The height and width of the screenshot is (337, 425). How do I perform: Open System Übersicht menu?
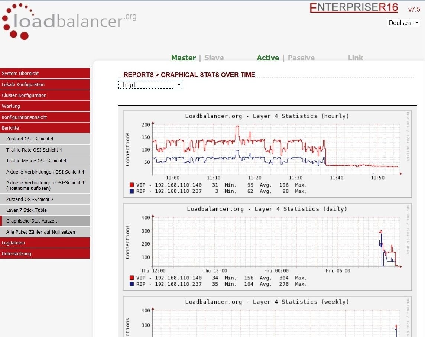(45, 74)
